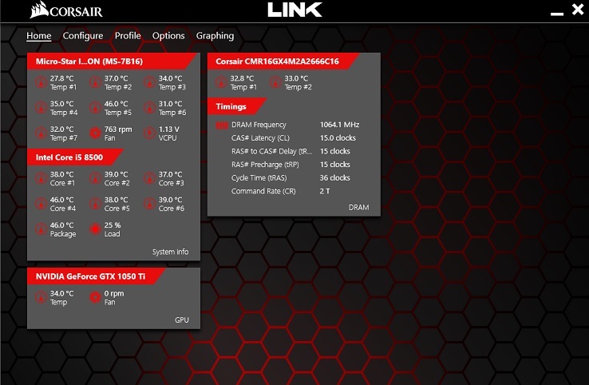Click the Corsair sails logo

tap(39, 10)
